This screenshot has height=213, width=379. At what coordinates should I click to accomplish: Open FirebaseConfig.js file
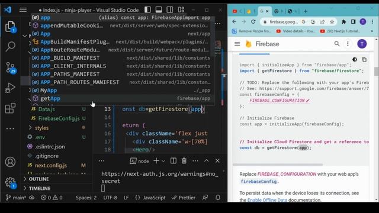59,118
